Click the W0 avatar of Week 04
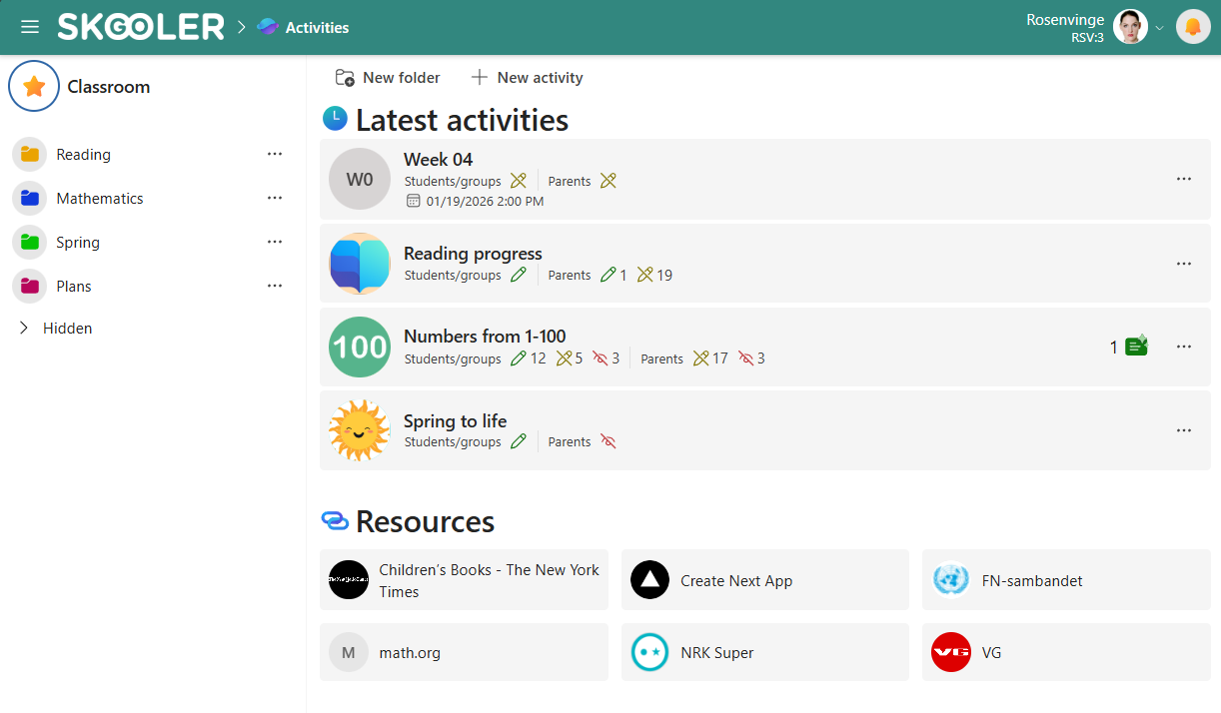 point(360,179)
